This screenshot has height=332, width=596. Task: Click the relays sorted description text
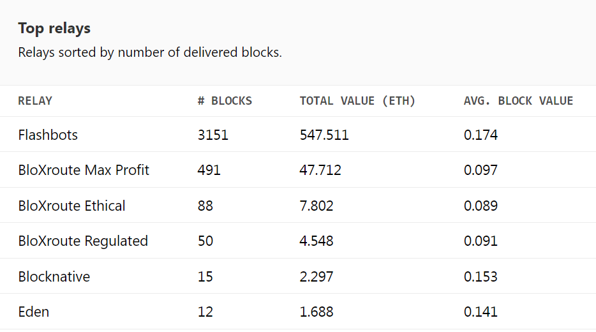[x=150, y=52]
